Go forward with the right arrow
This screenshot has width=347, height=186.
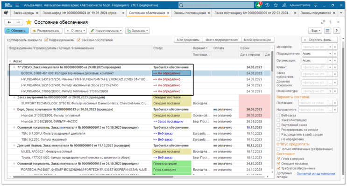[x=18, y=22]
